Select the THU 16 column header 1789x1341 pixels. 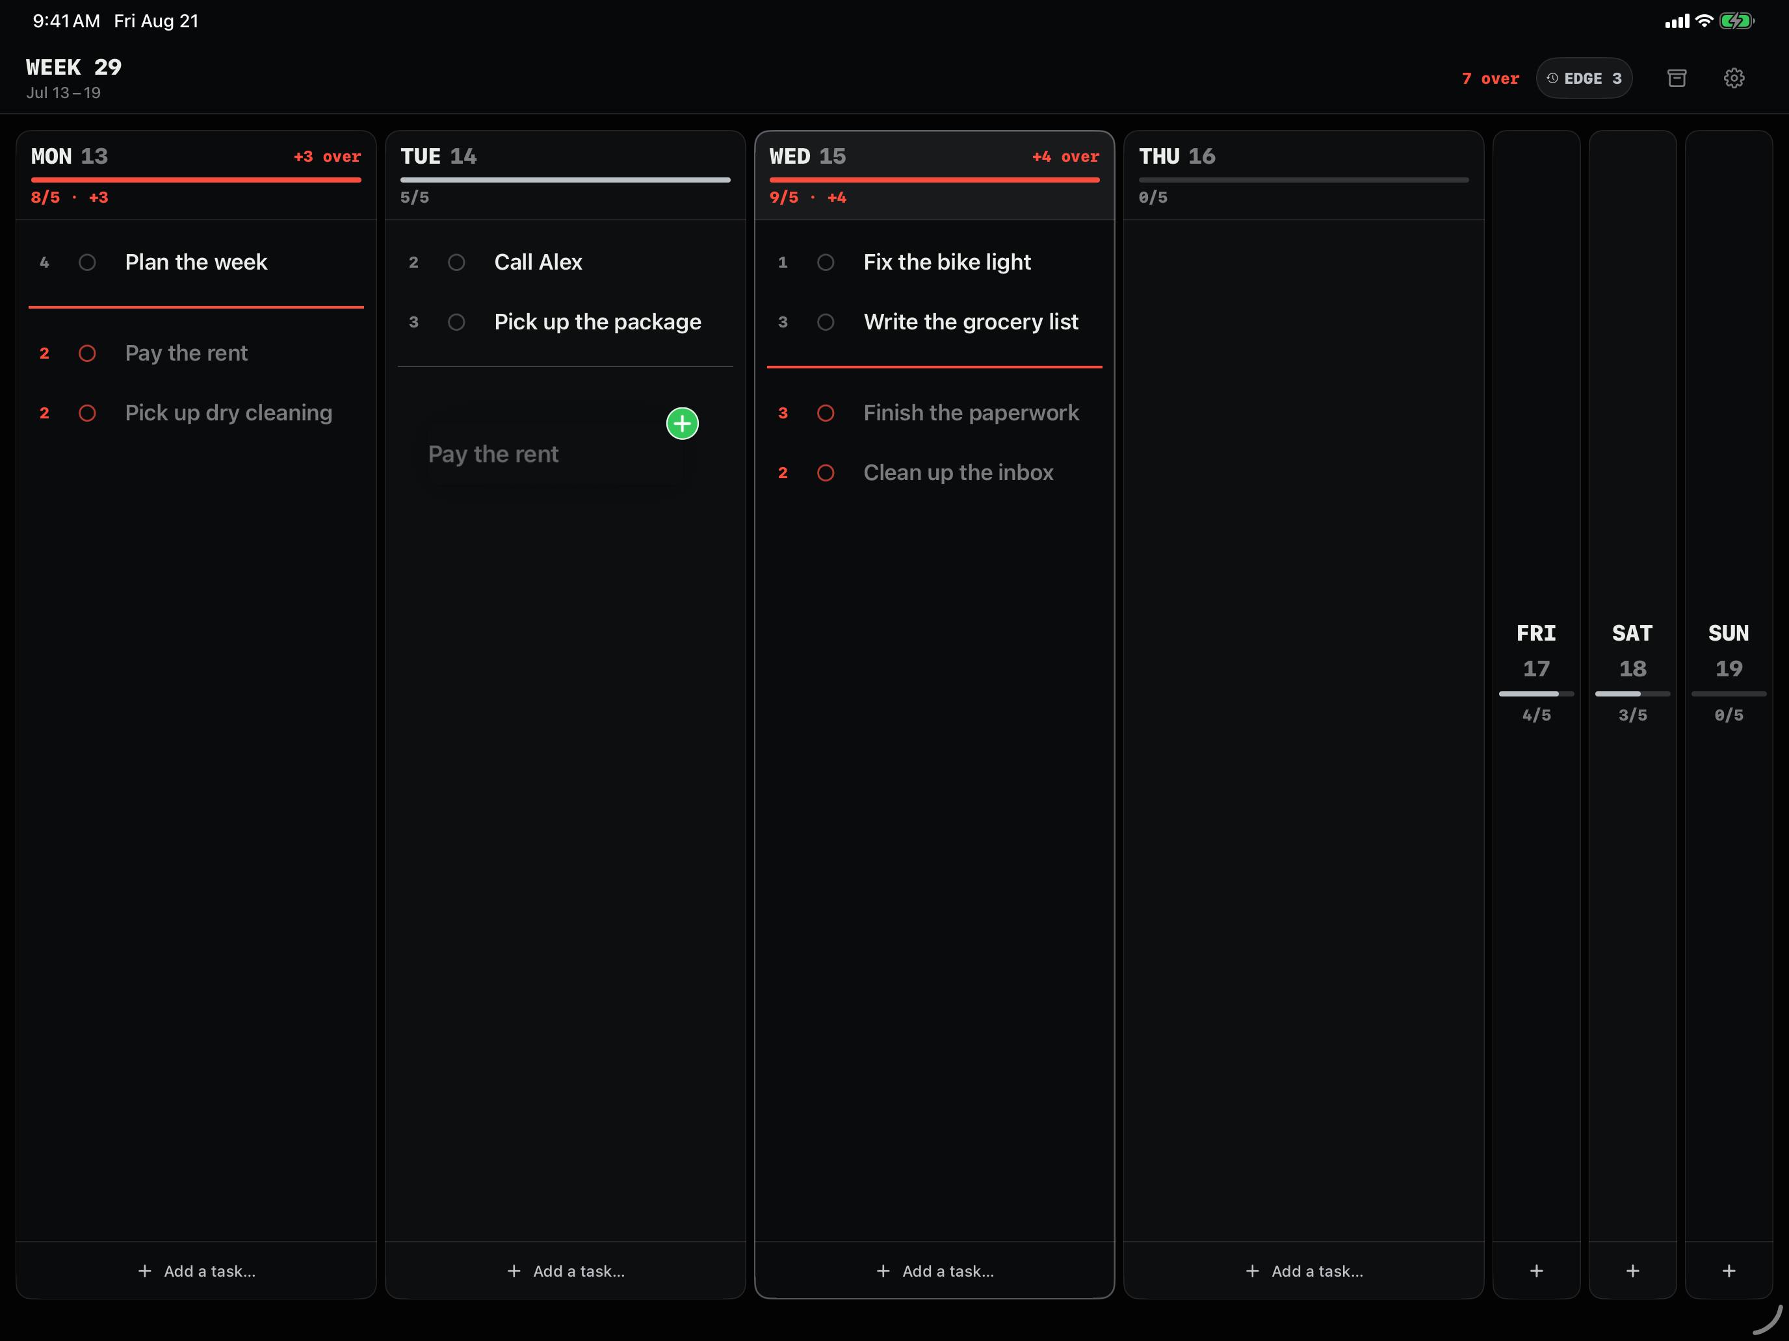click(1303, 175)
